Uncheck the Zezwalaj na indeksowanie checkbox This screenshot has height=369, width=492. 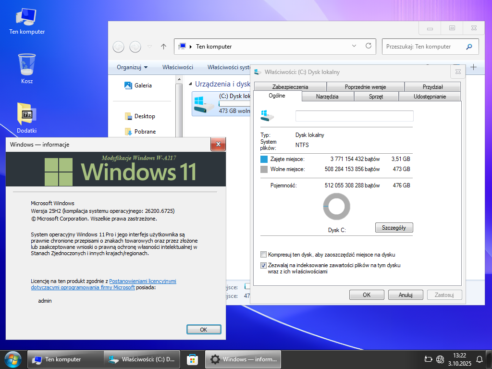pyautogui.click(x=263, y=265)
